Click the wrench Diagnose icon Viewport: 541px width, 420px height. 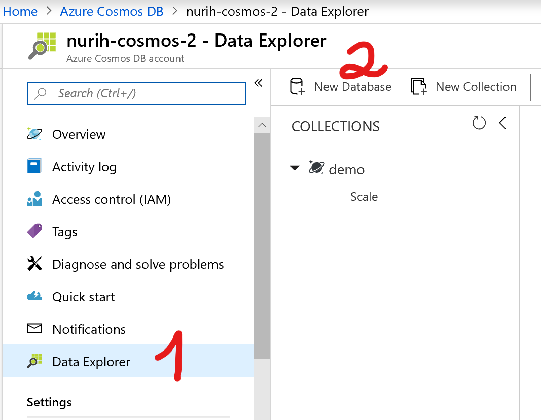click(x=34, y=263)
